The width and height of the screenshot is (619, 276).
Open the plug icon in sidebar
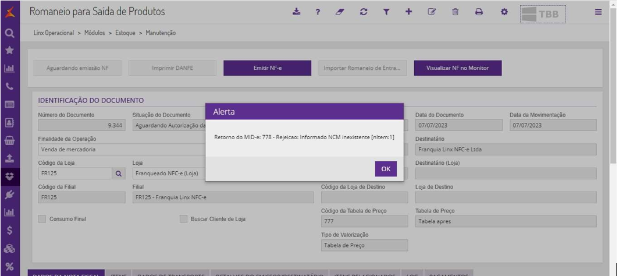(9, 194)
